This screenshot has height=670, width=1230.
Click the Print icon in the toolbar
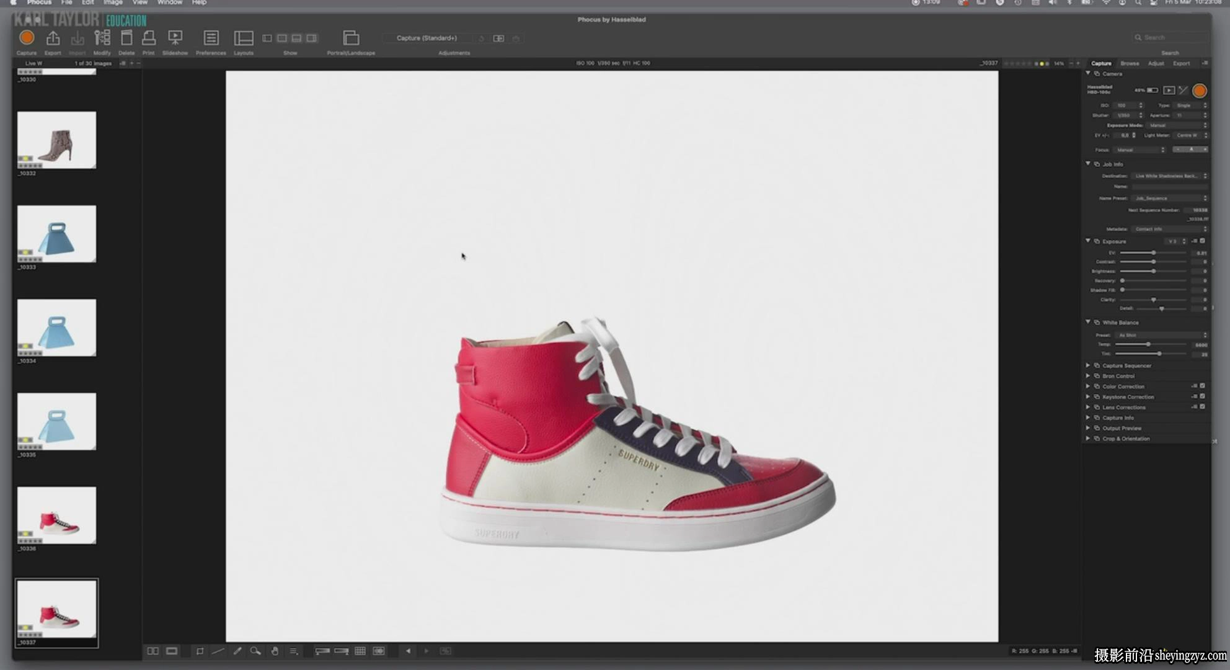coord(149,38)
